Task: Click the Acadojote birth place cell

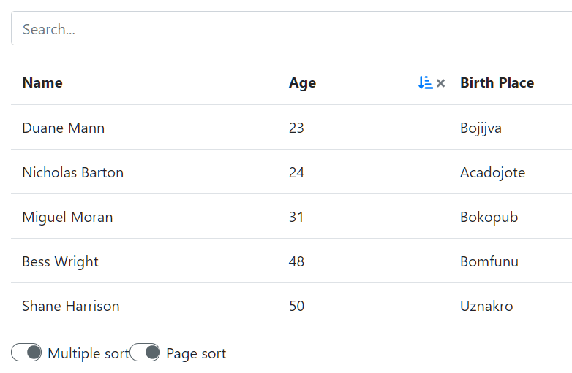Action: click(x=492, y=172)
